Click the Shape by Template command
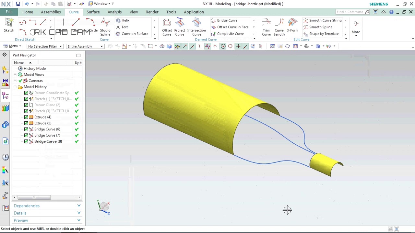The height and width of the screenshot is (233, 415). pos(321,34)
